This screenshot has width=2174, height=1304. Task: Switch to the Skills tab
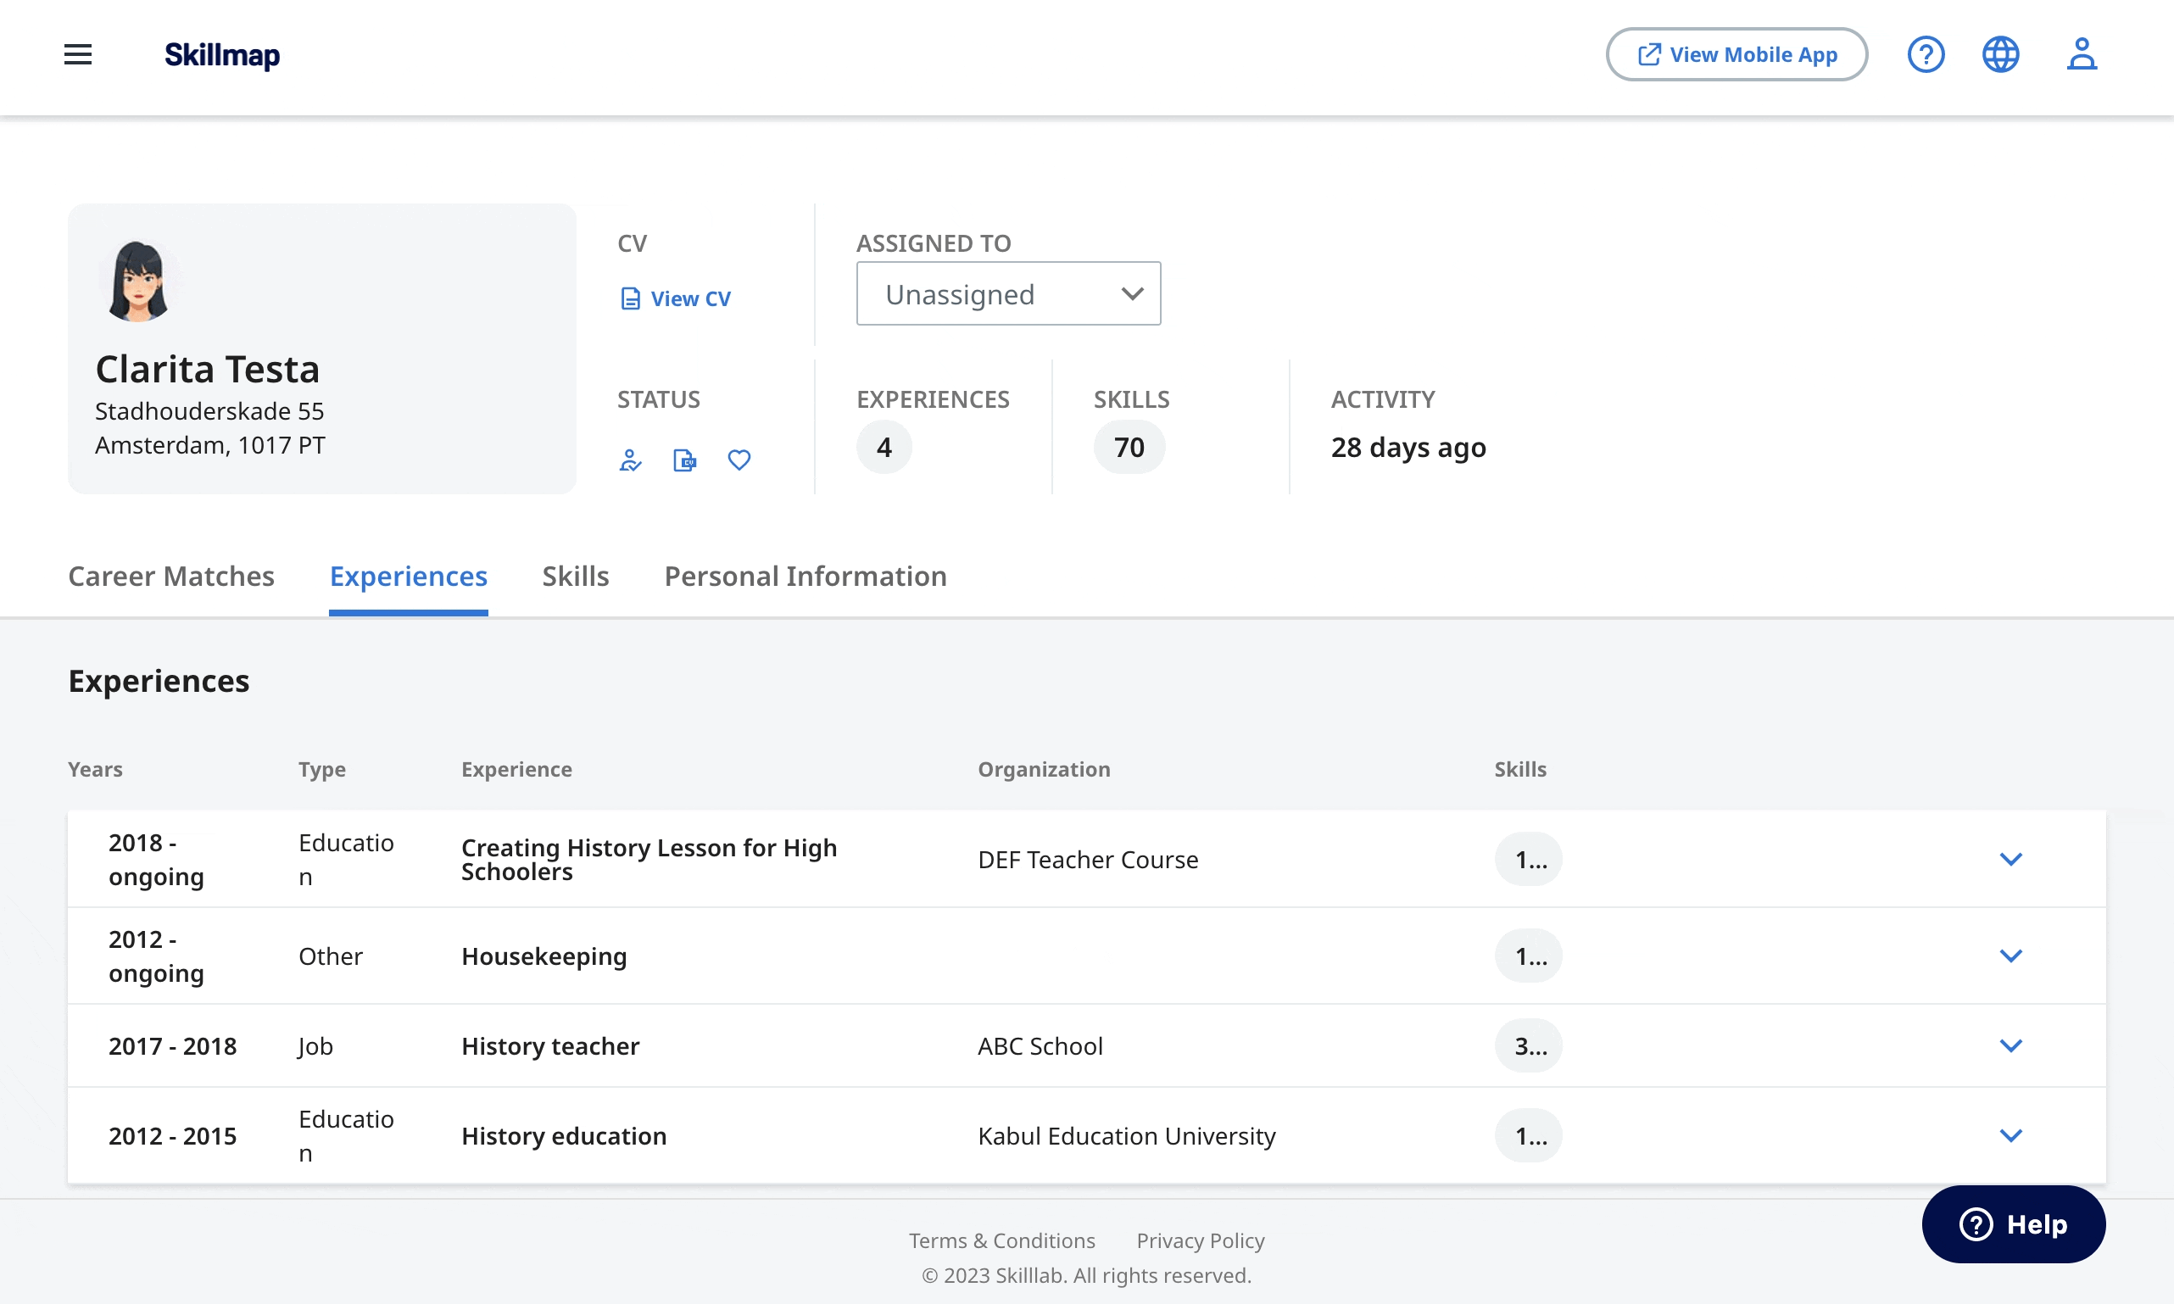pyautogui.click(x=576, y=577)
